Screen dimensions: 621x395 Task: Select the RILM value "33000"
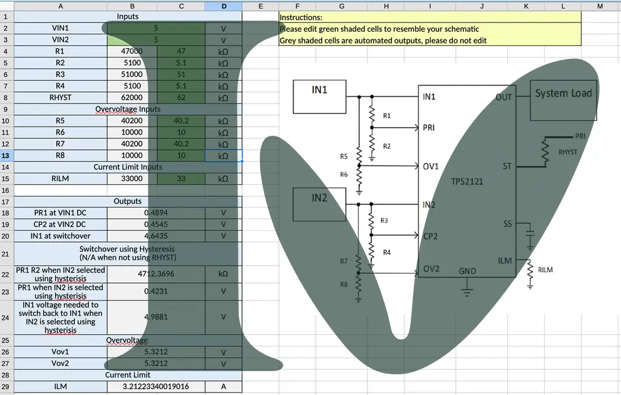pyautogui.click(x=132, y=178)
